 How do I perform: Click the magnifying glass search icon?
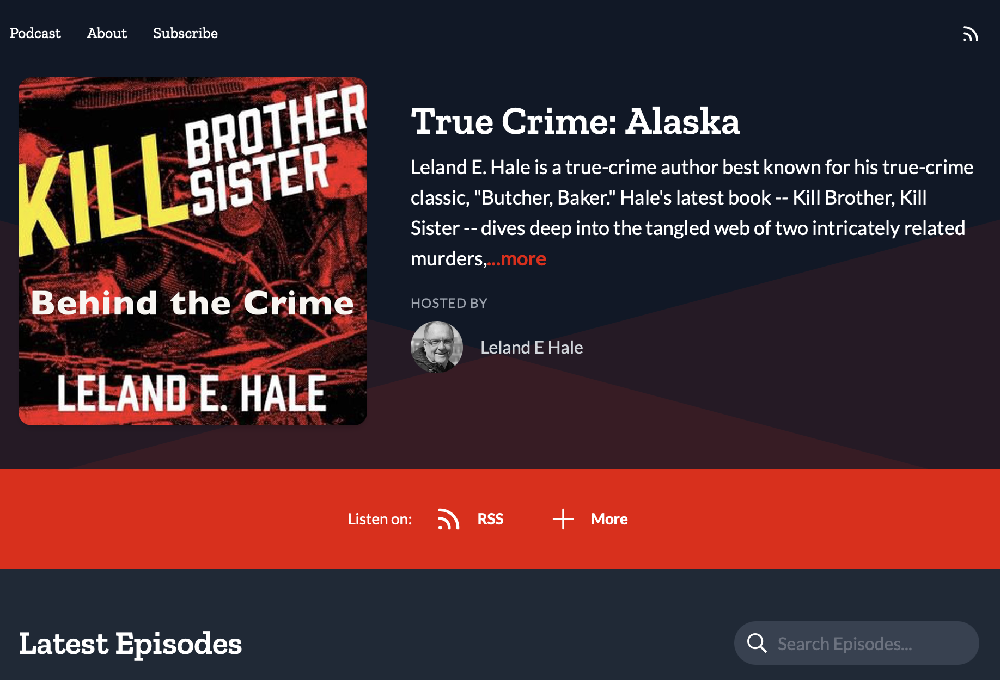click(757, 643)
